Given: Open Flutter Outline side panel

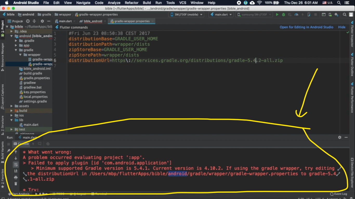Looking at the screenshot, I should (x=352, y=65).
